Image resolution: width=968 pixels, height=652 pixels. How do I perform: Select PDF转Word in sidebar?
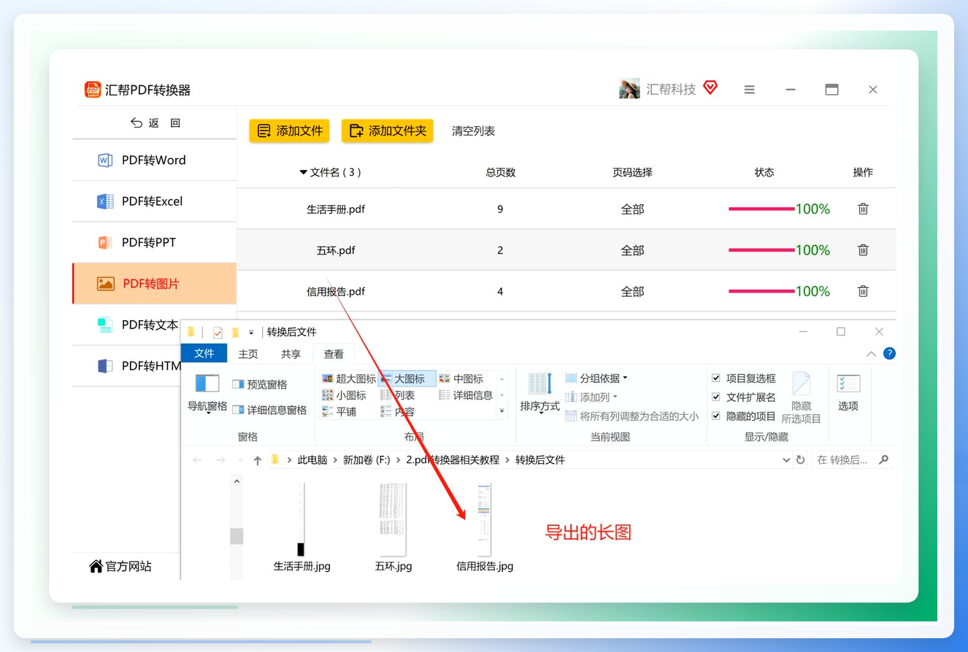(x=154, y=160)
